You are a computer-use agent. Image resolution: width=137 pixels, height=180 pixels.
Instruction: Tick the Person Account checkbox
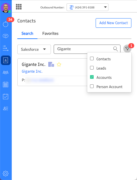(x=92, y=86)
